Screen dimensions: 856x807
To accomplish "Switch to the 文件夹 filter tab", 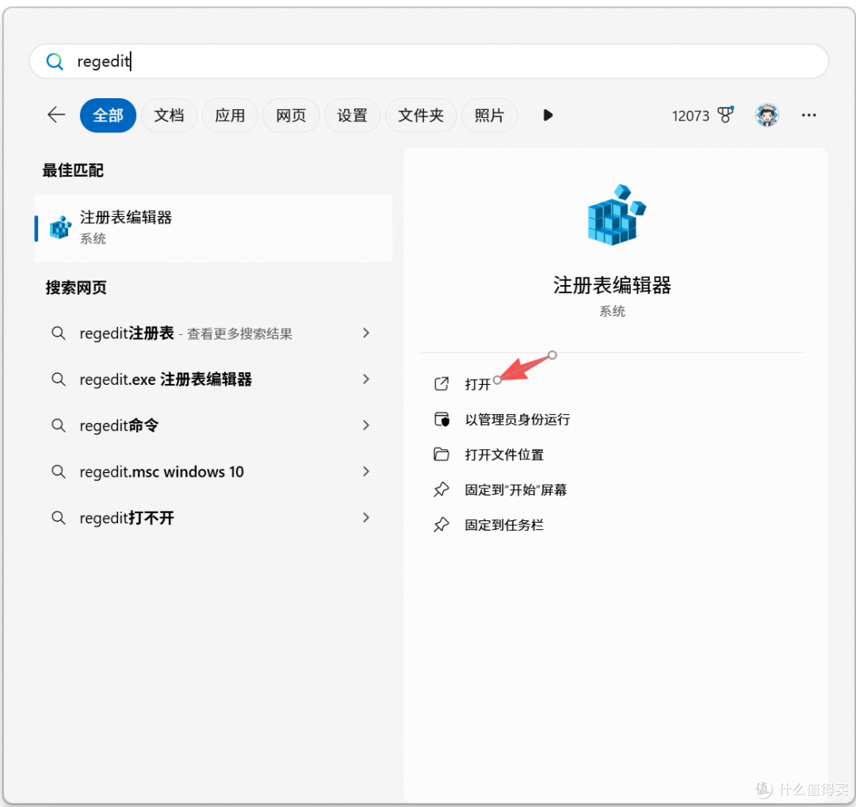I will (x=421, y=115).
